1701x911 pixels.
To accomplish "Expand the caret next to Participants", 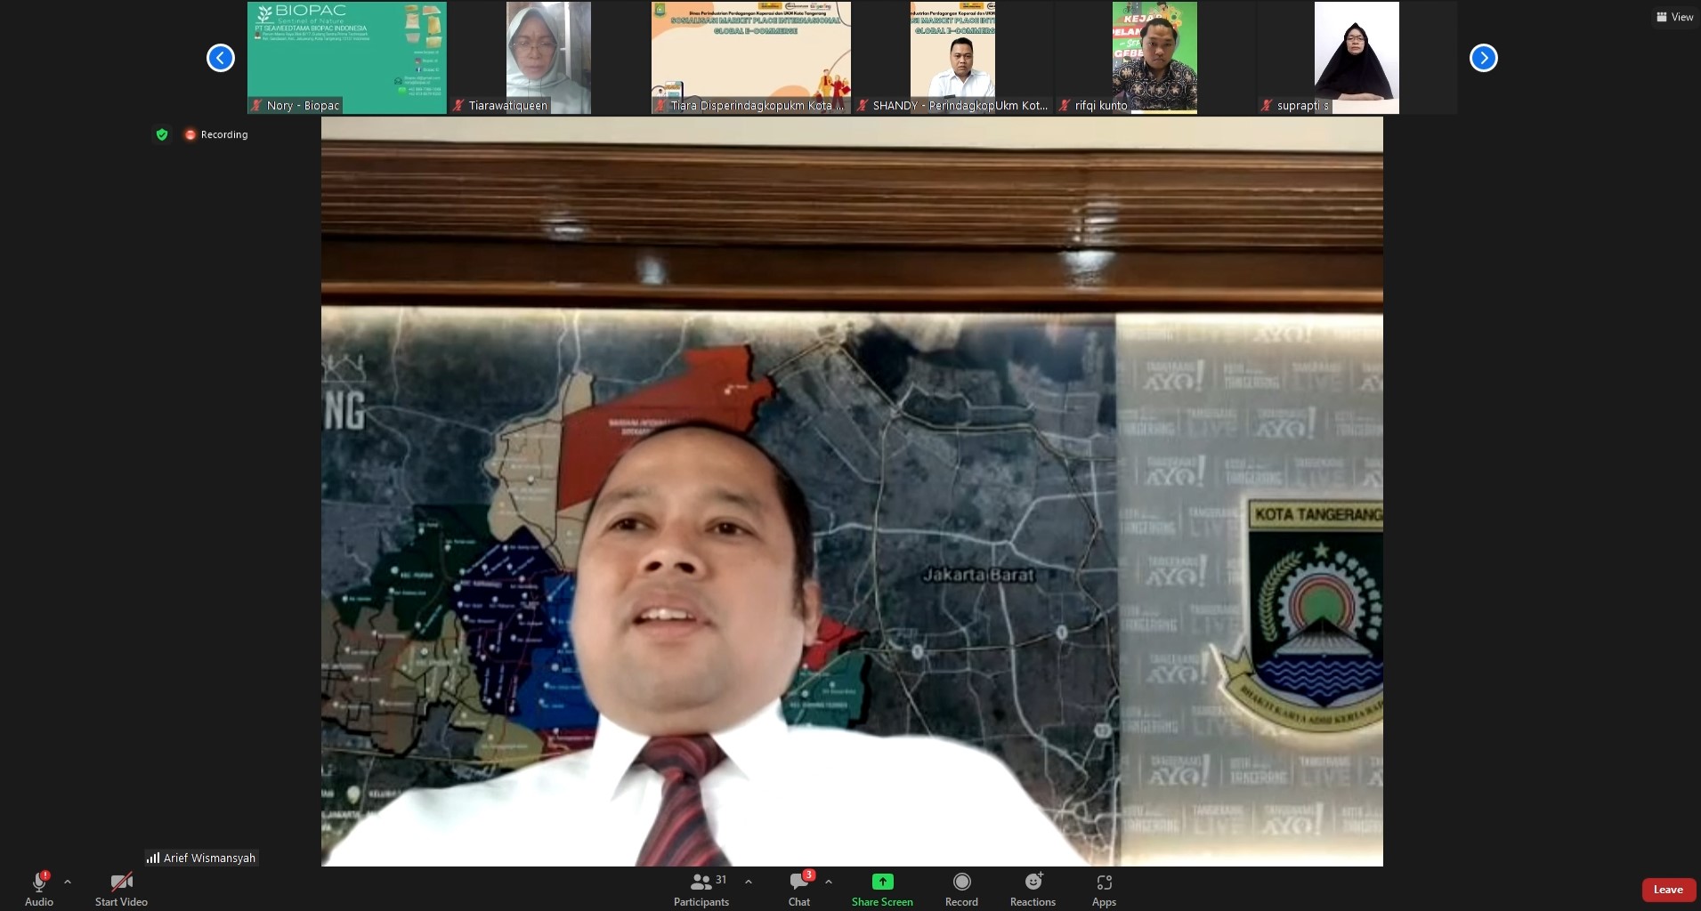I will 749,882.
